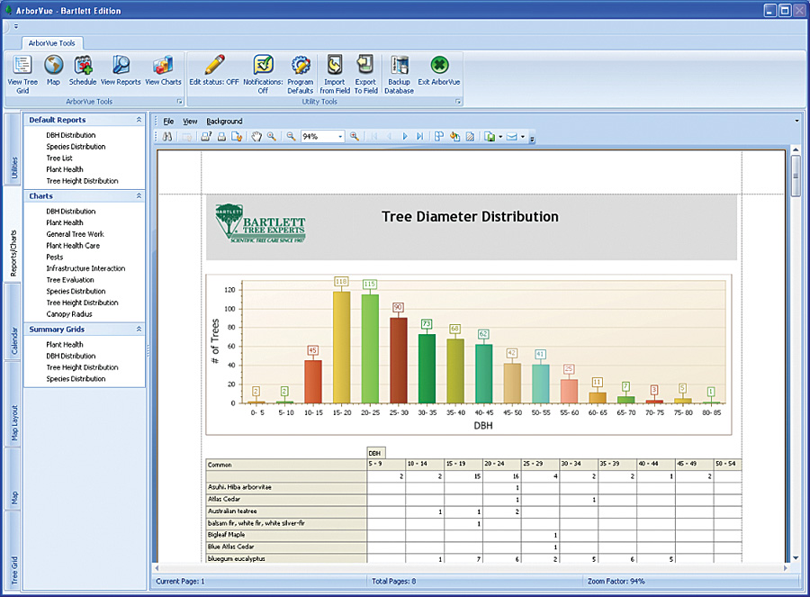Open Tree List report

[59, 158]
